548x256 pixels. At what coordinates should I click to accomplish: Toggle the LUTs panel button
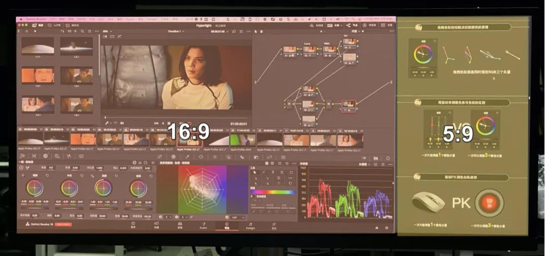pyautogui.click(x=54, y=25)
